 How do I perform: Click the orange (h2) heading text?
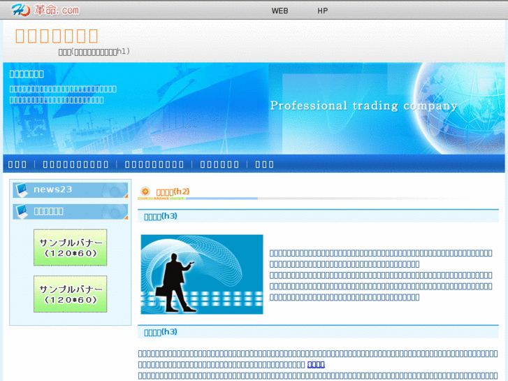point(173,192)
